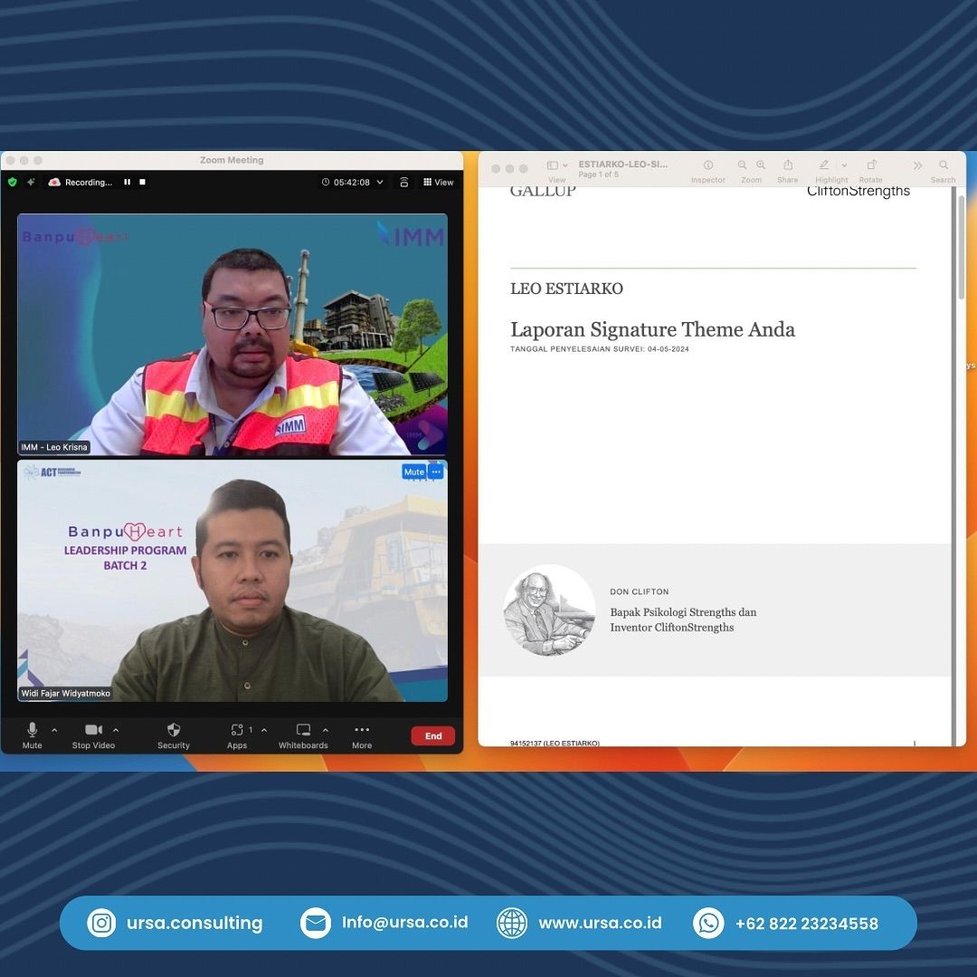Click the green encryption shield icon
The height and width of the screenshot is (977, 977).
click(x=13, y=182)
